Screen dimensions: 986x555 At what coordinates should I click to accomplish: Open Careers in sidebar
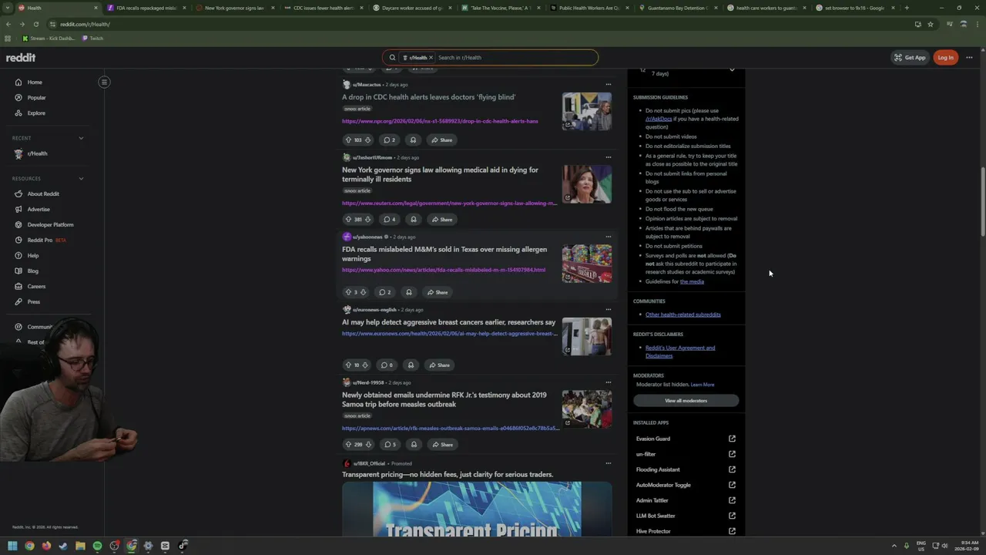[x=36, y=286]
